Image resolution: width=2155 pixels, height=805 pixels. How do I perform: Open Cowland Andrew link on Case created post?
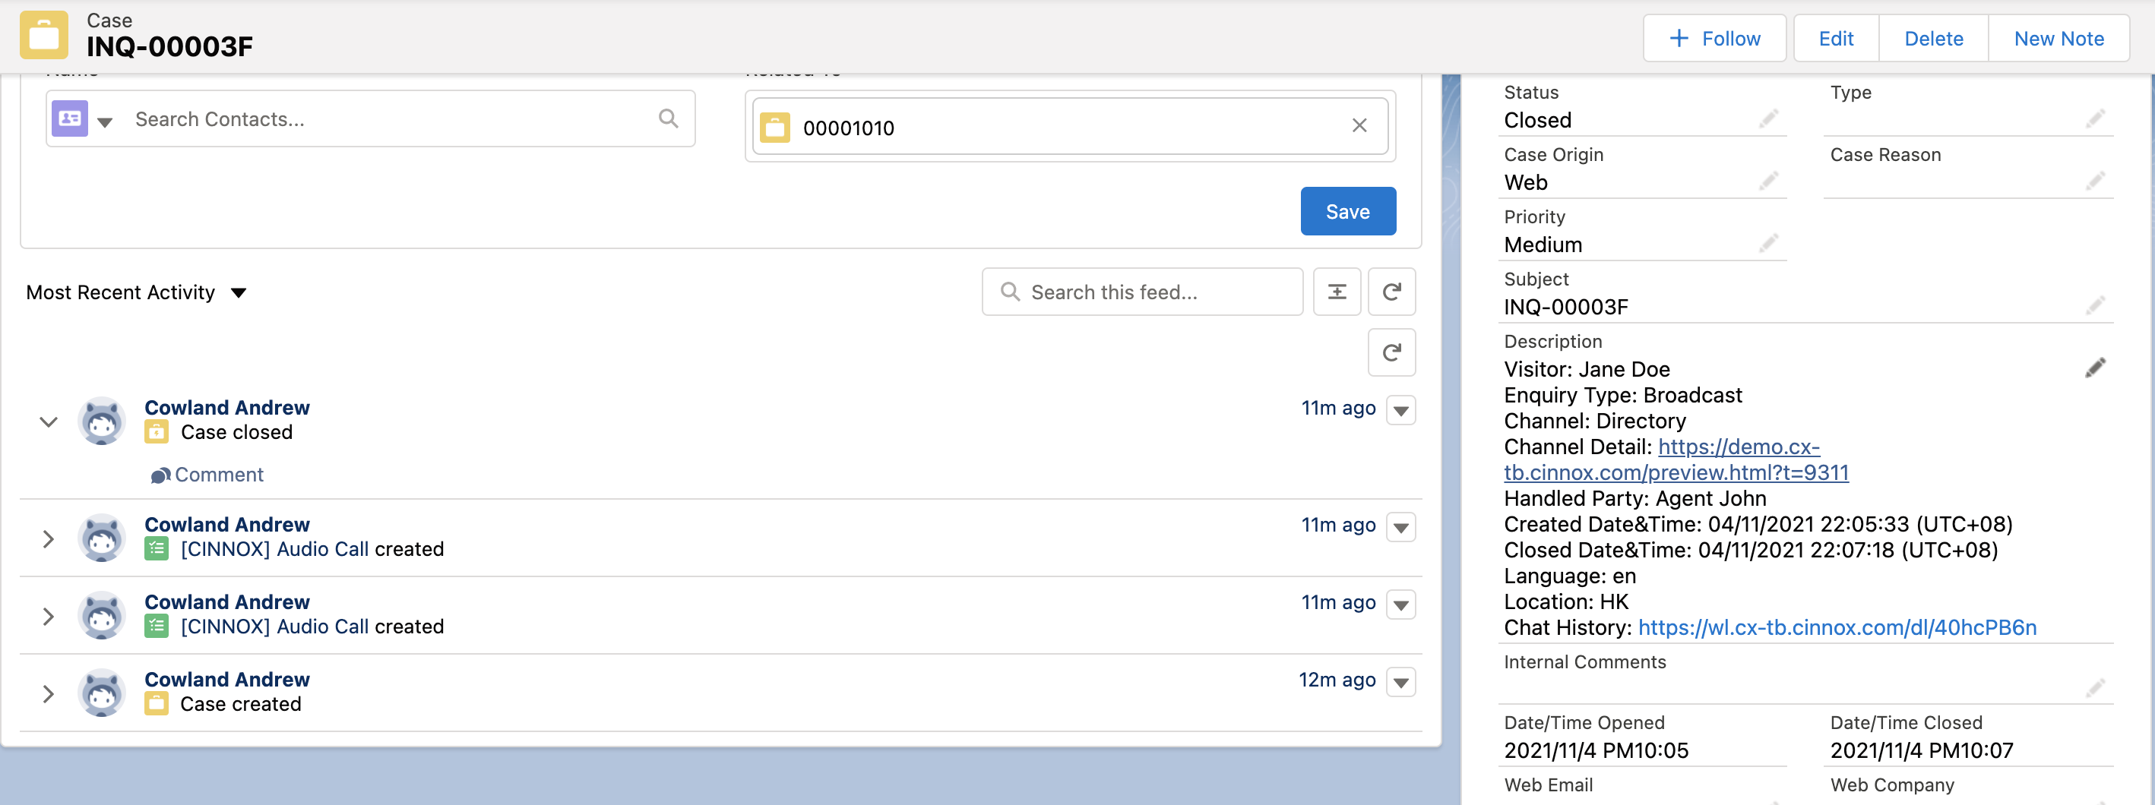coord(226,680)
